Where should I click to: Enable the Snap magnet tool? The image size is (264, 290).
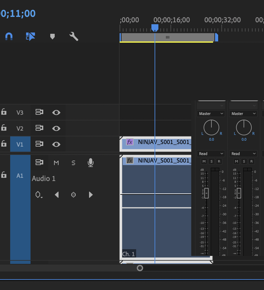(9, 36)
